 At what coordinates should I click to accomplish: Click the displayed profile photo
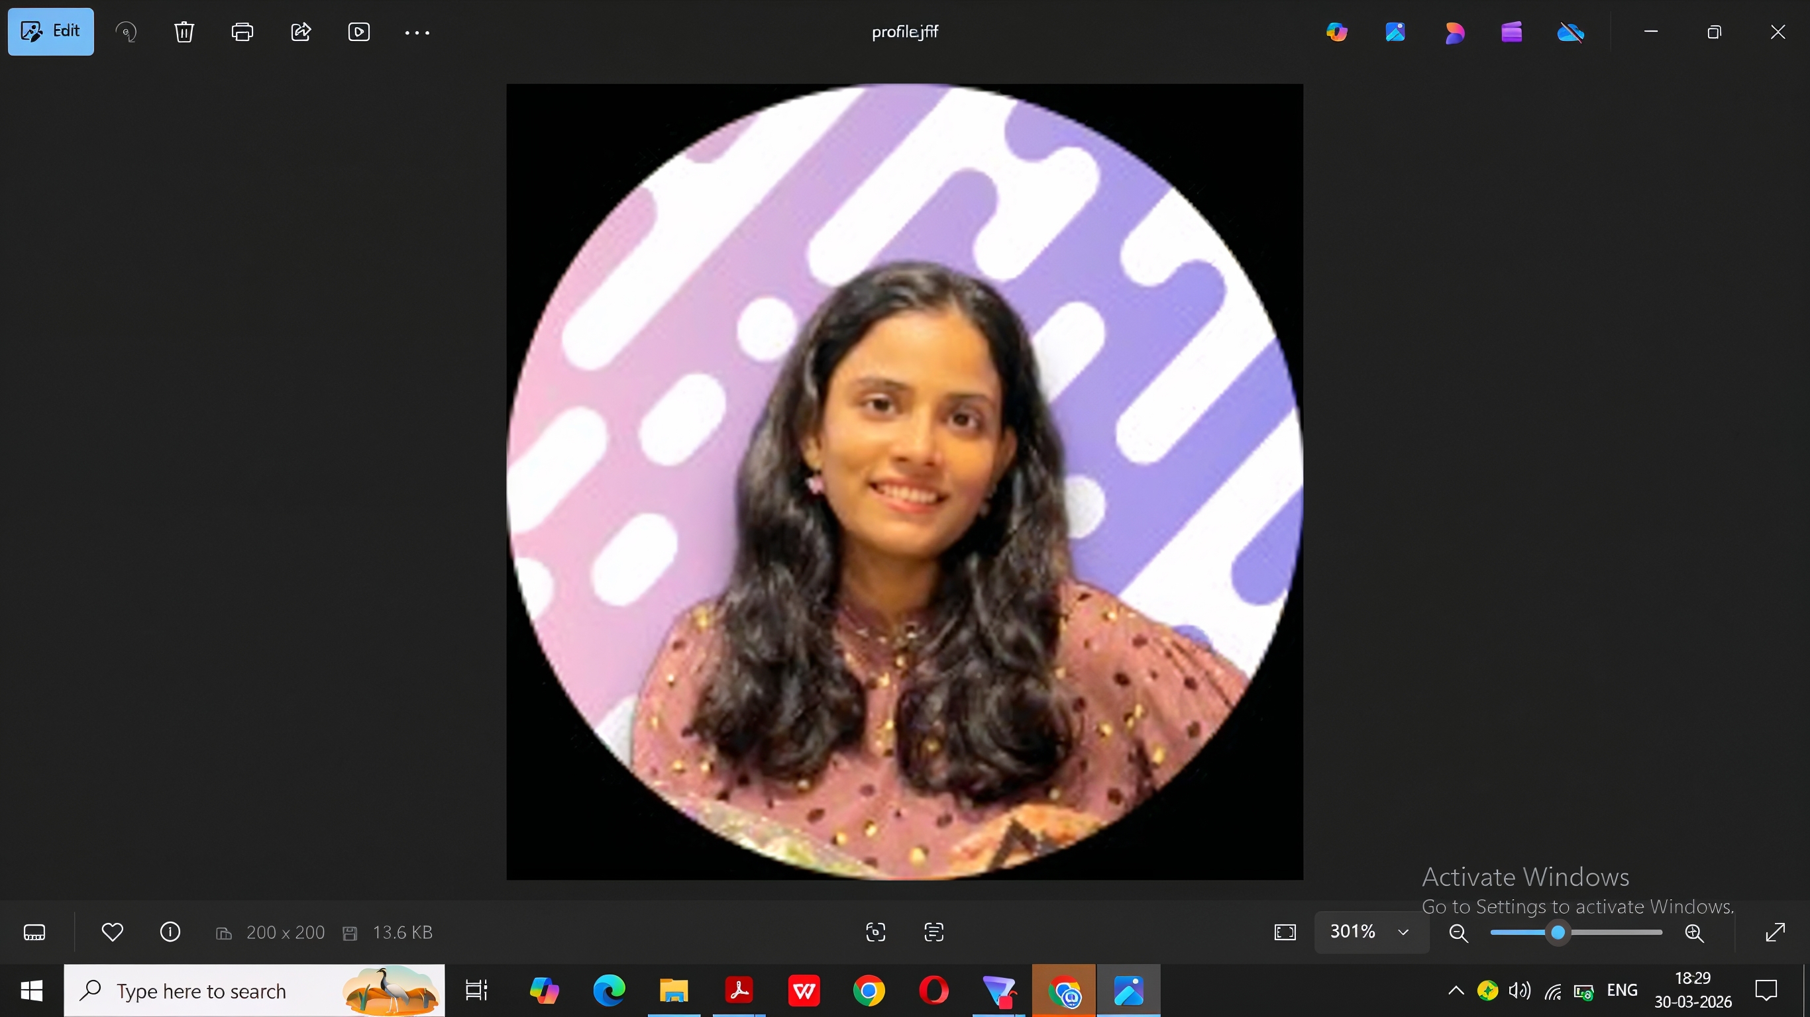point(905,482)
